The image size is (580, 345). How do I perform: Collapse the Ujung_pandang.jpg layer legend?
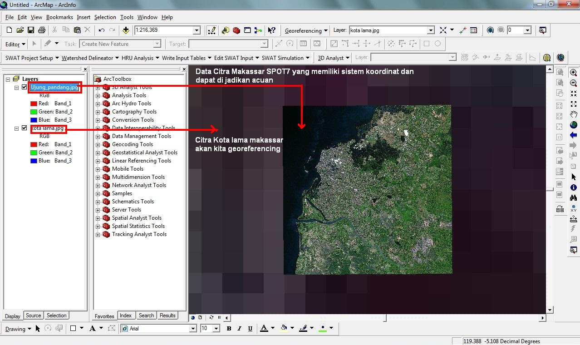tap(17, 87)
